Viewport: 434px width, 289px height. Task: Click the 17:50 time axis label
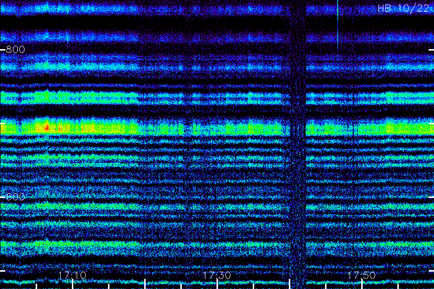pyautogui.click(x=362, y=275)
